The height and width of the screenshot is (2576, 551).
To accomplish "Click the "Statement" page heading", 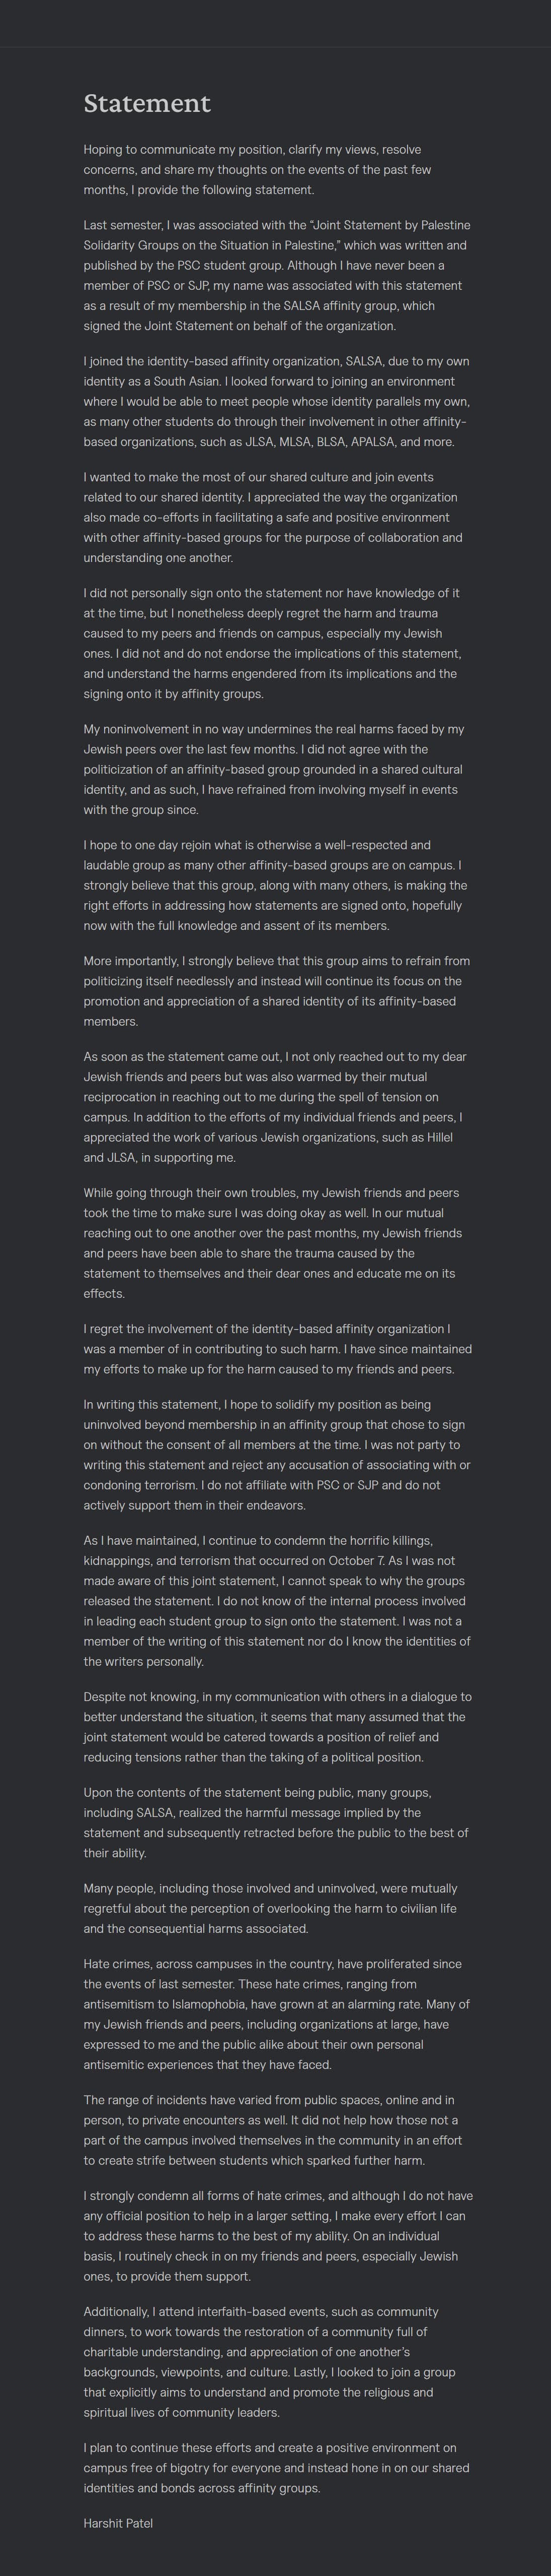I will pos(147,104).
